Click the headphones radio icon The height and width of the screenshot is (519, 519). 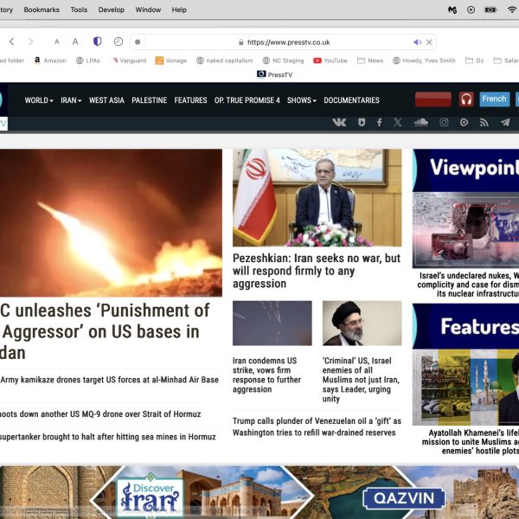point(466,99)
